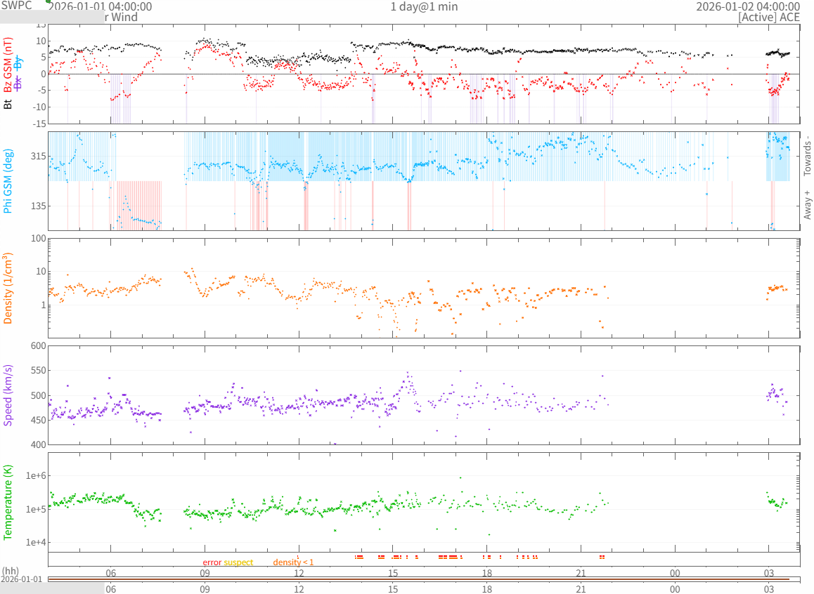The image size is (814, 594).
Task: Toggle the Bz GSM (nT) series label
Action: point(8,66)
